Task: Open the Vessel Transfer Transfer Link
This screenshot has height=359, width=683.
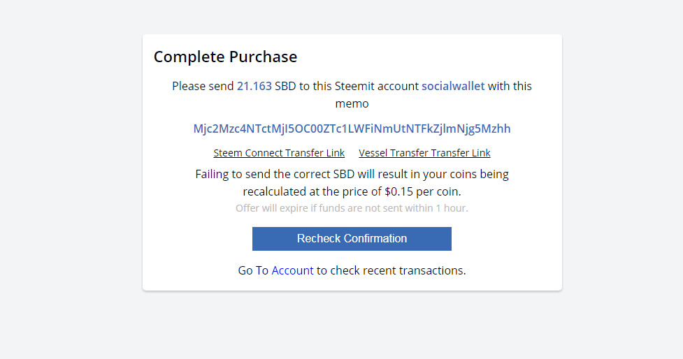Action: point(424,153)
